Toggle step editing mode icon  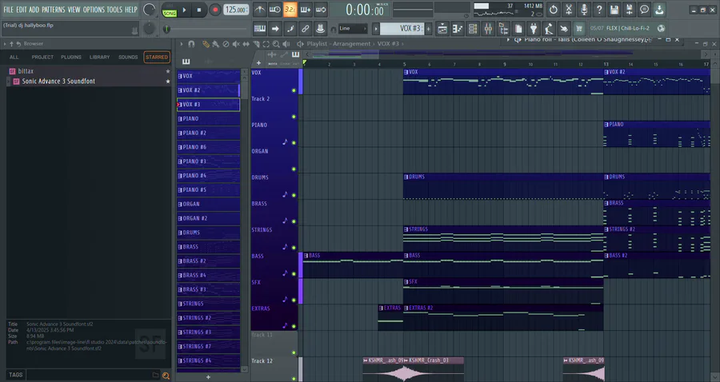pos(290,29)
